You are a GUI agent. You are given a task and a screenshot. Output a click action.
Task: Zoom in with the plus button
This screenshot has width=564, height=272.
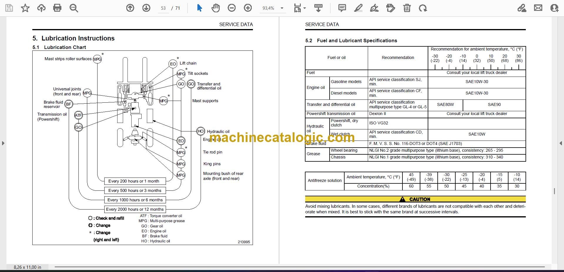point(248,8)
